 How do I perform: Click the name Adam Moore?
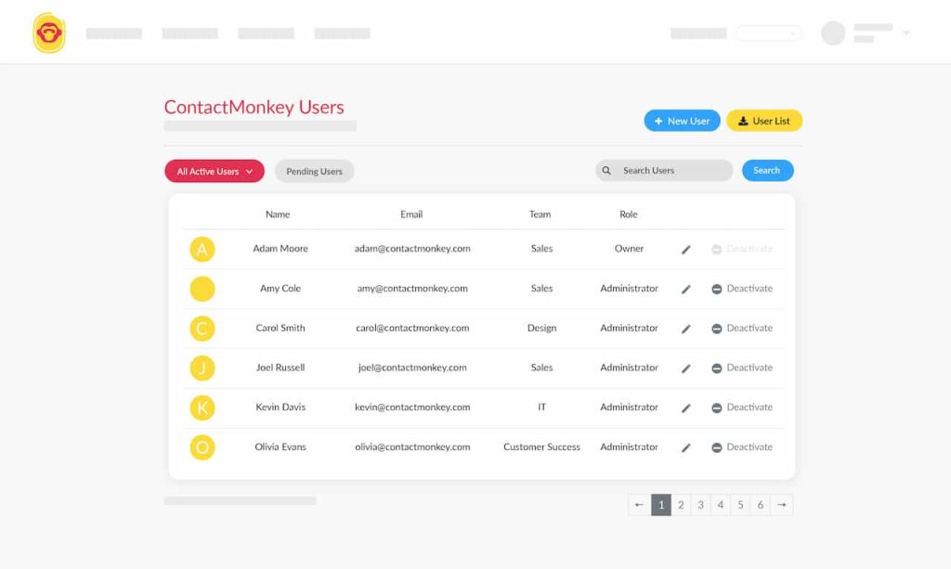pos(280,249)
